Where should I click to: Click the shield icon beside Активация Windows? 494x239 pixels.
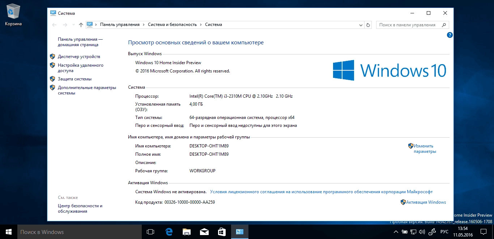pyautogui.click(x=403, y=202)
